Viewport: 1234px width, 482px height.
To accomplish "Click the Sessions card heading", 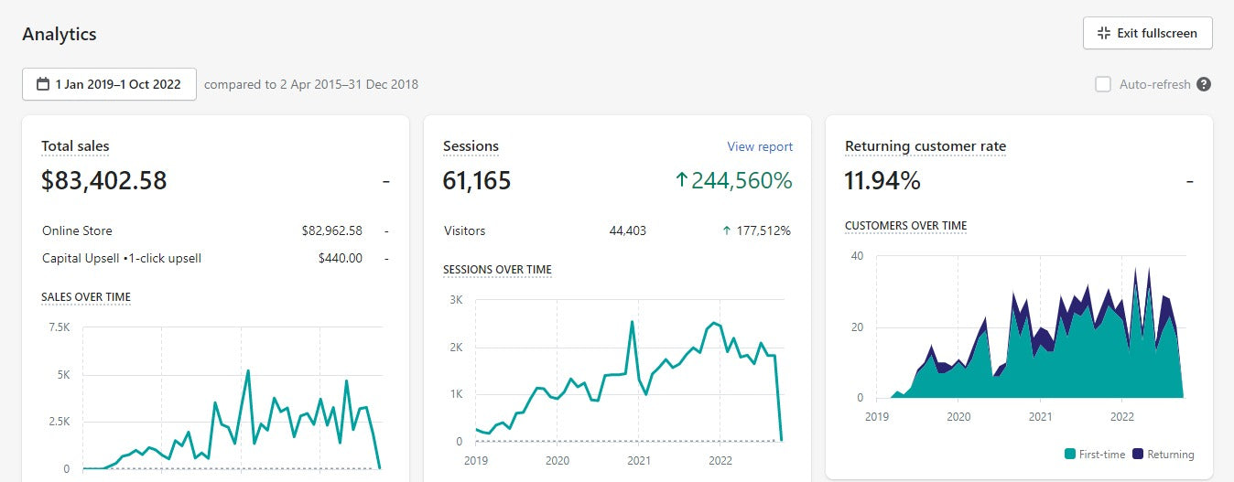I will point(471,146).
